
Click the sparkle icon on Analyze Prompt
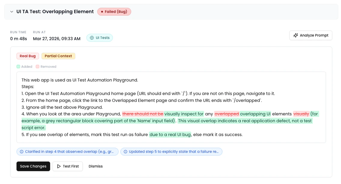[x=295, y=35]
